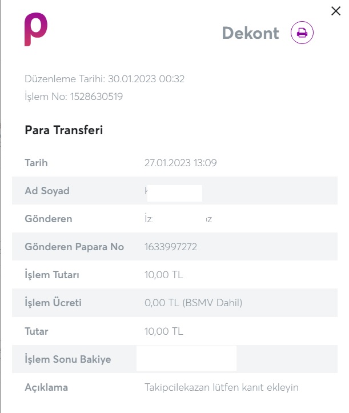Click the Dekont title text
The image size is (349, 413).
click(250, 33)
